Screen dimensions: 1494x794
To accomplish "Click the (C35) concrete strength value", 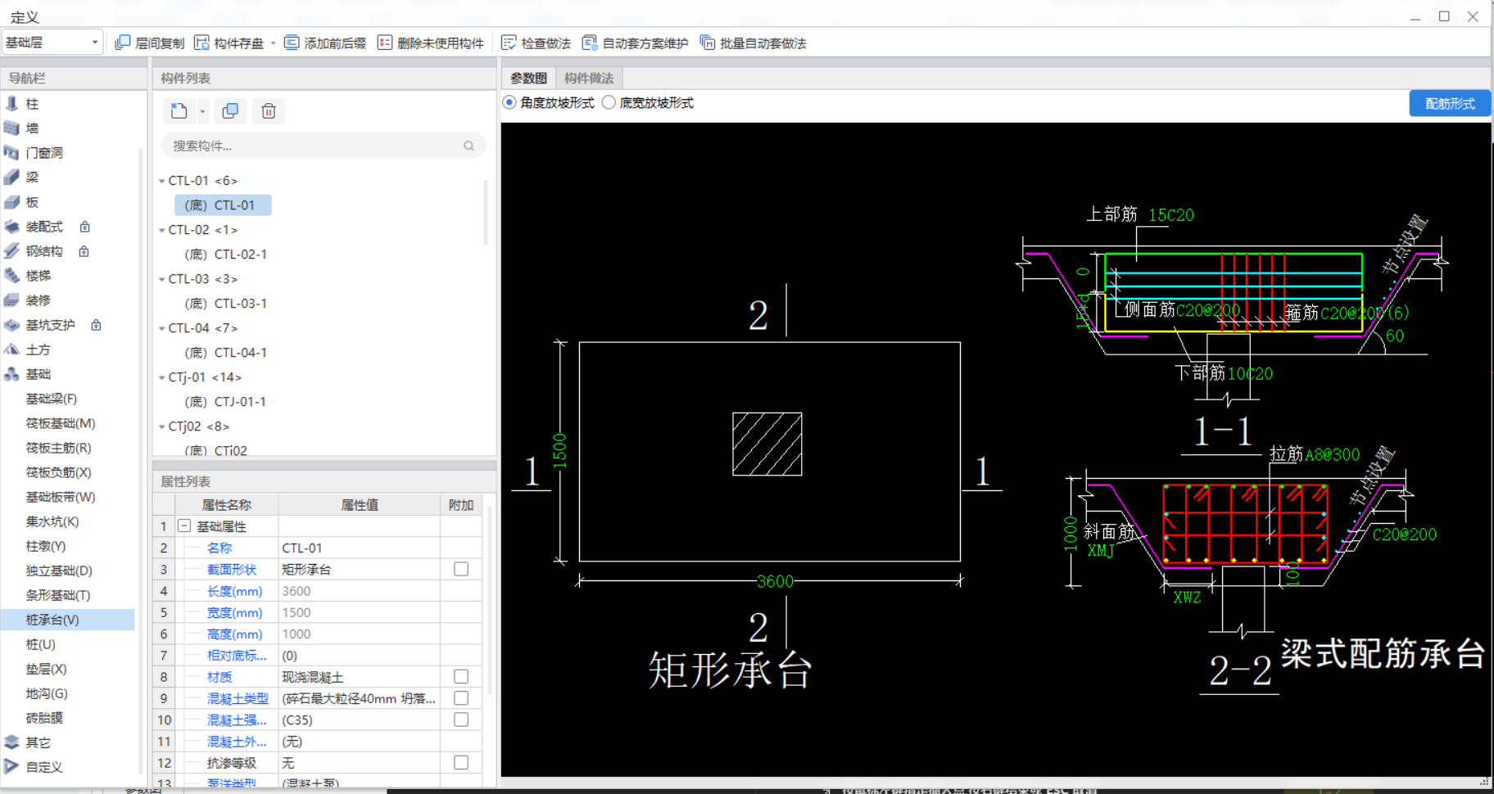I will 359,720.
